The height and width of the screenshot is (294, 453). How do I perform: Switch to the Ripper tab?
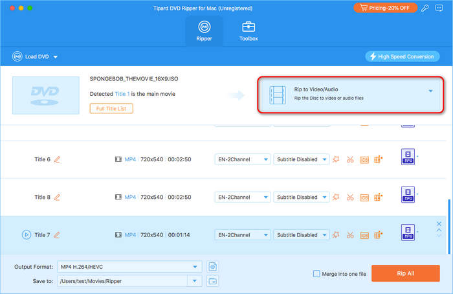(x=204, y=31)
